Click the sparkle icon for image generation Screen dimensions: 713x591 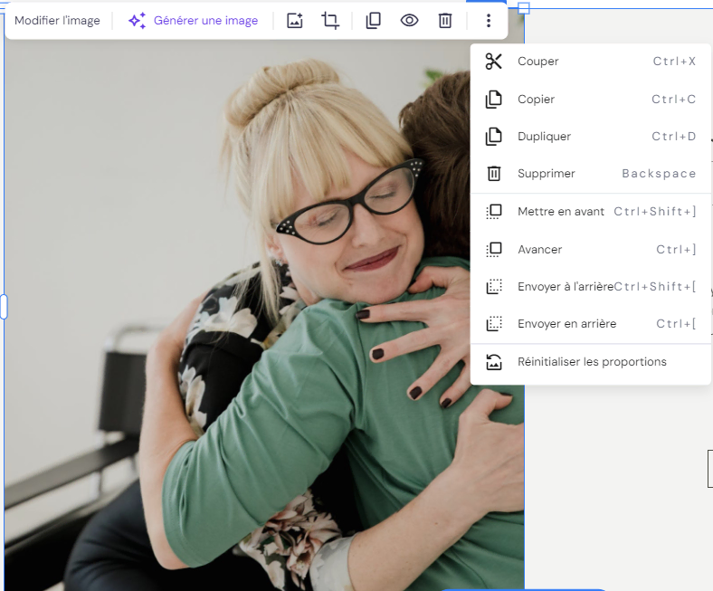[137, 21]
